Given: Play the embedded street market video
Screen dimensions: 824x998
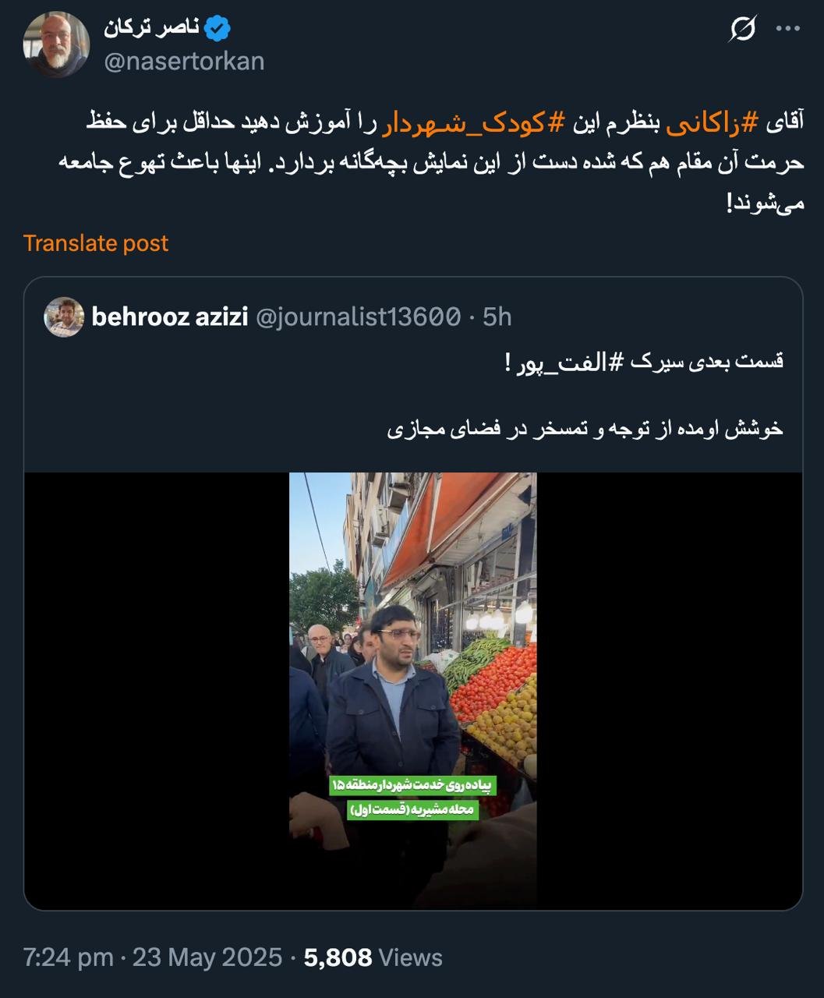Looking at the screenshot, I should (413, 690).
